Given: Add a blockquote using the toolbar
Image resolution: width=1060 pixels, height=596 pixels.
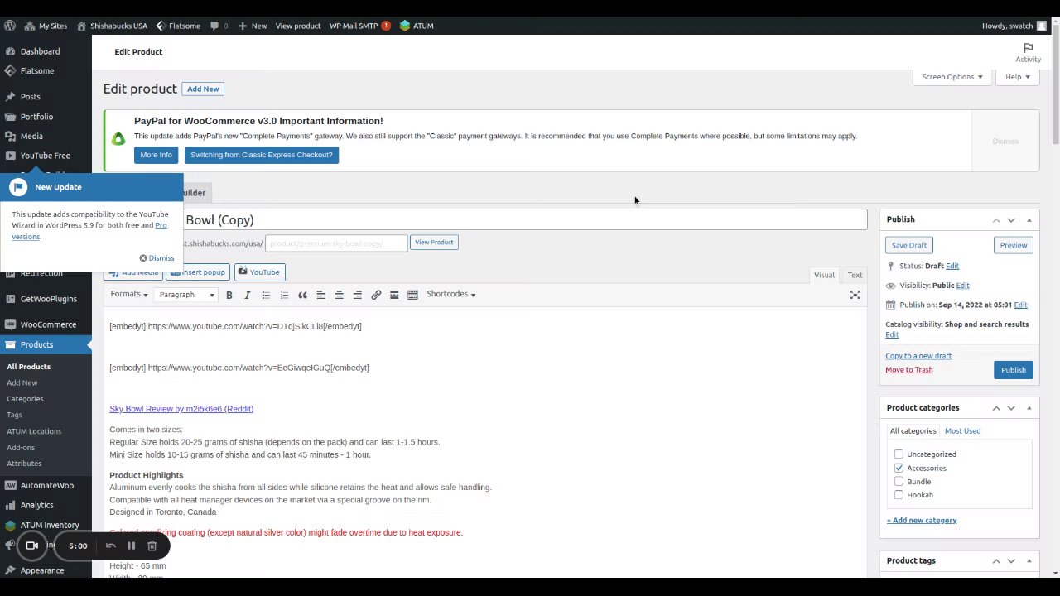Looking at the screenshot, I should click(x=302, y=295).
